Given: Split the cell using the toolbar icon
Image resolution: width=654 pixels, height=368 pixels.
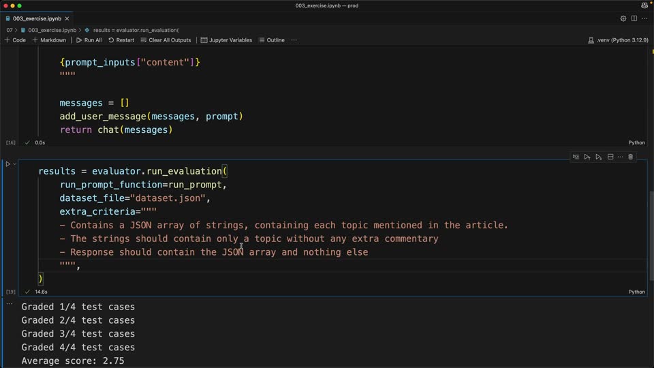Looking at the screenshot, I should pyautogui.click(x=610, y=157).
